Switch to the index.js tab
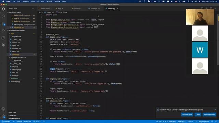Viewport: 219px width, 123px height. click(77, 9)
